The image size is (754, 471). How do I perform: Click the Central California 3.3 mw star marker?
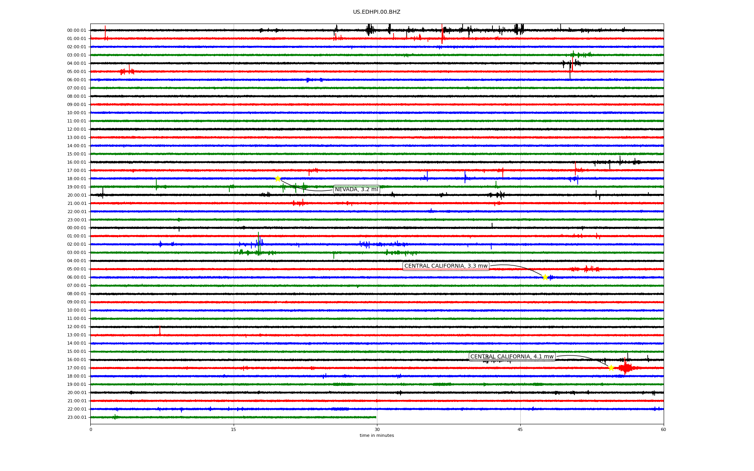[x=545, y=277]
